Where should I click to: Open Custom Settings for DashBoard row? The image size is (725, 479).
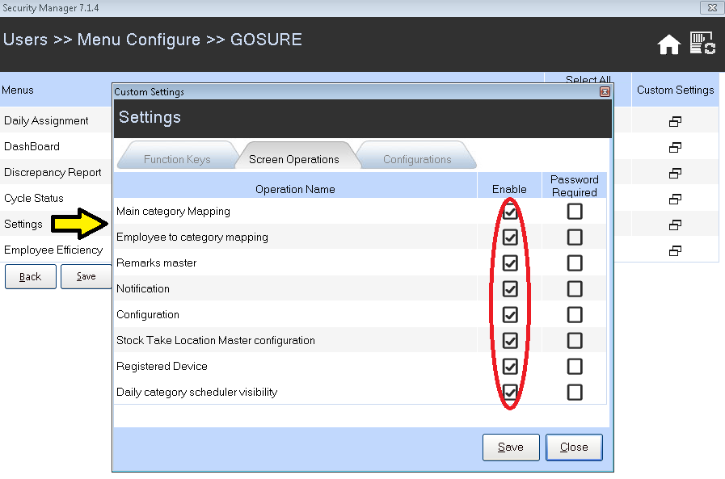coord(675,147)
